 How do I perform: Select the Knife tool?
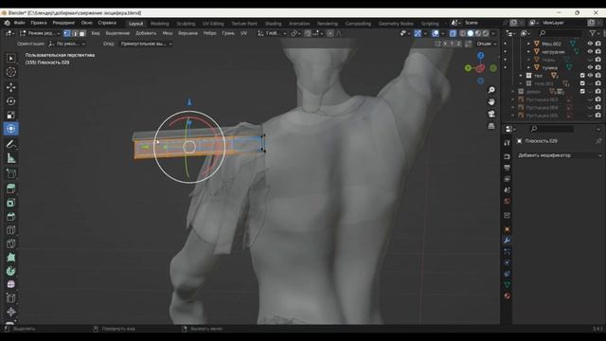pos(10,243)
